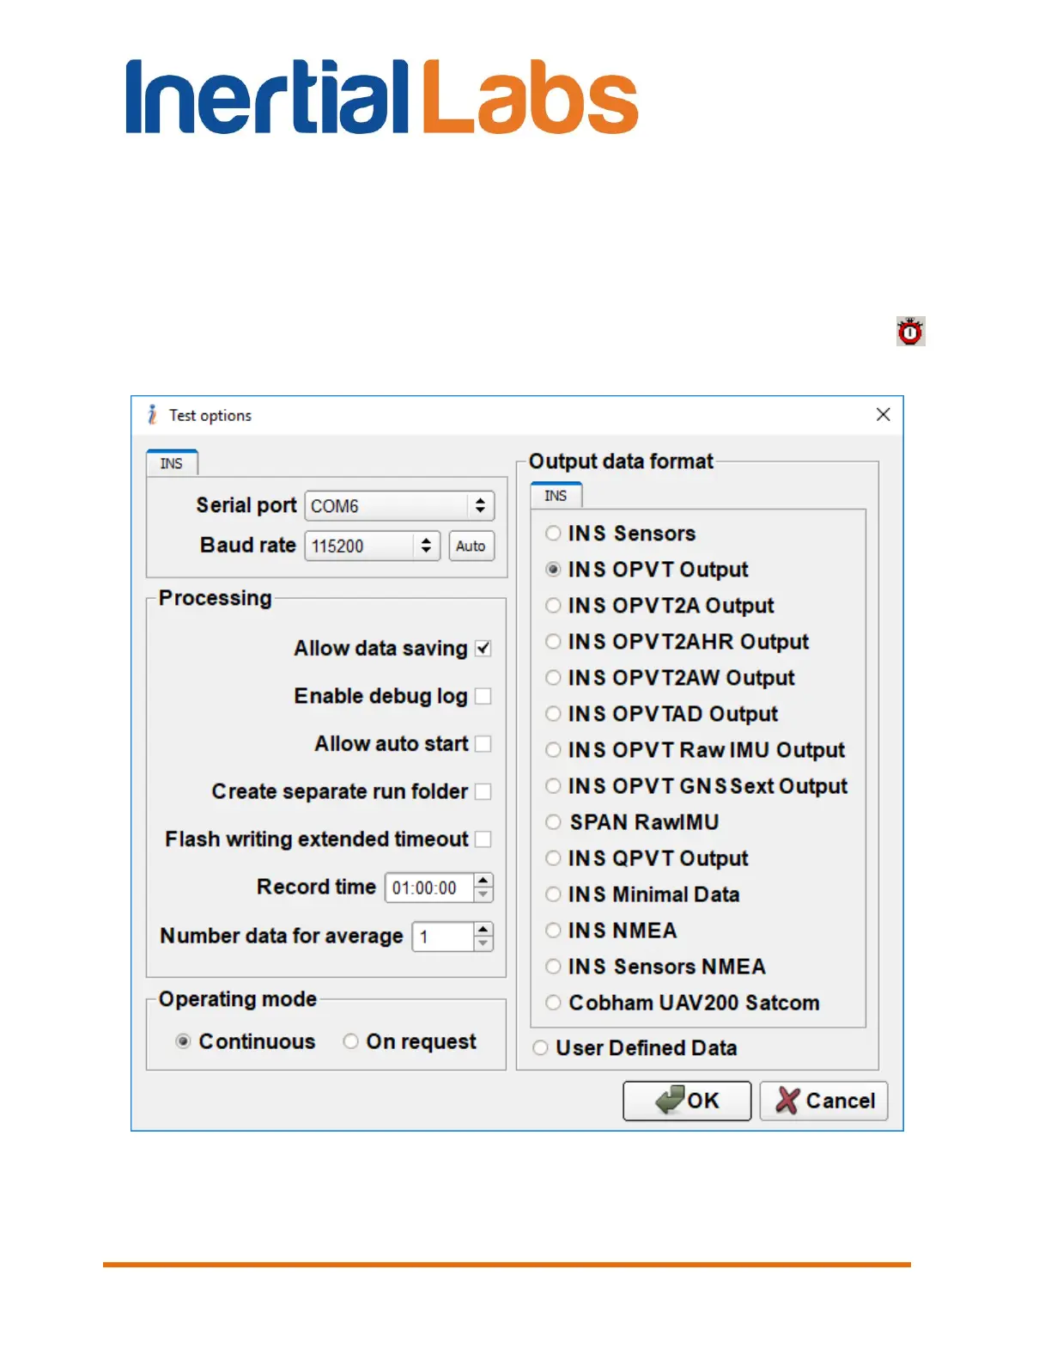The height and width of the screenshot is (1361, 1051).
Task: Select the INS tab under Output data format
Action: tap(556, 496)
